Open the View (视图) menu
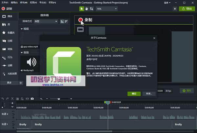Screen dimensions: 197x133 (x=33, y=3)
